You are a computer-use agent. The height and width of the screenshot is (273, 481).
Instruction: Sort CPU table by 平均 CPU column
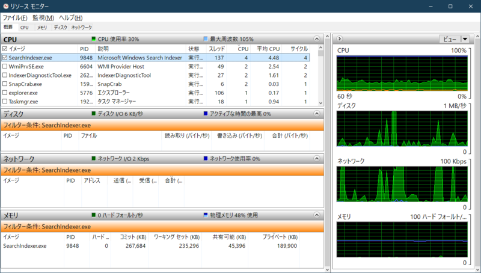[268, 49]
